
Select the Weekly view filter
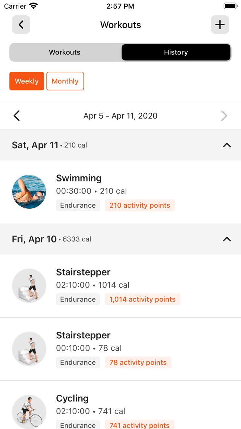click(x=27, y=81)
